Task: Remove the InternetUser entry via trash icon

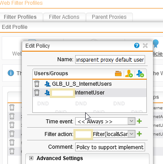Action: click(37, 93)
